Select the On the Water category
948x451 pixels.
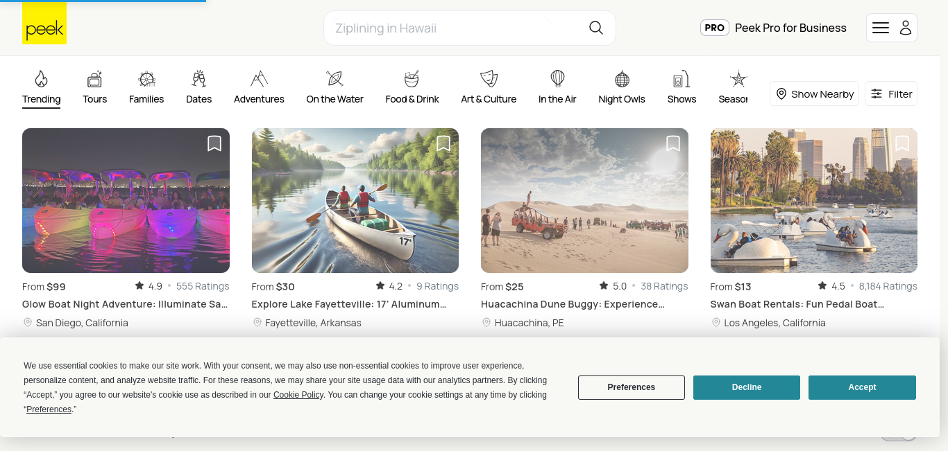(x=335, y=87)
